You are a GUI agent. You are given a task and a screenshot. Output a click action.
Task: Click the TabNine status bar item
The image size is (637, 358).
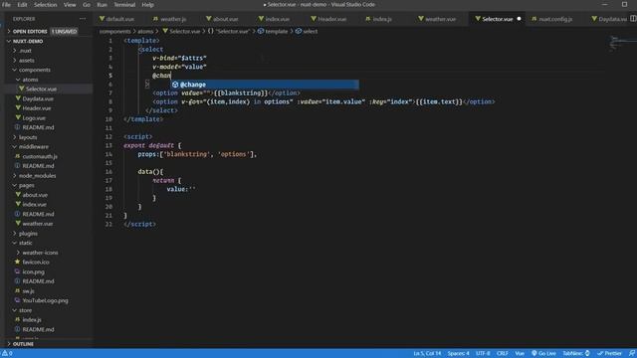[576, 353]
